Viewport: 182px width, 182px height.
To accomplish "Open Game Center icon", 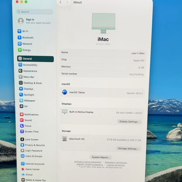I will pyautogui.click(x=23, y=169).
